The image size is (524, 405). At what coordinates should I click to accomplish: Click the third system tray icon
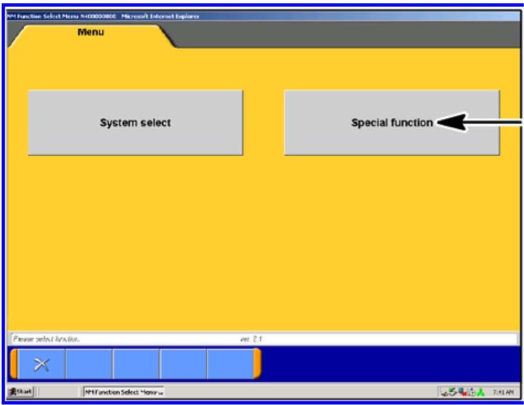tap(461, 392)
